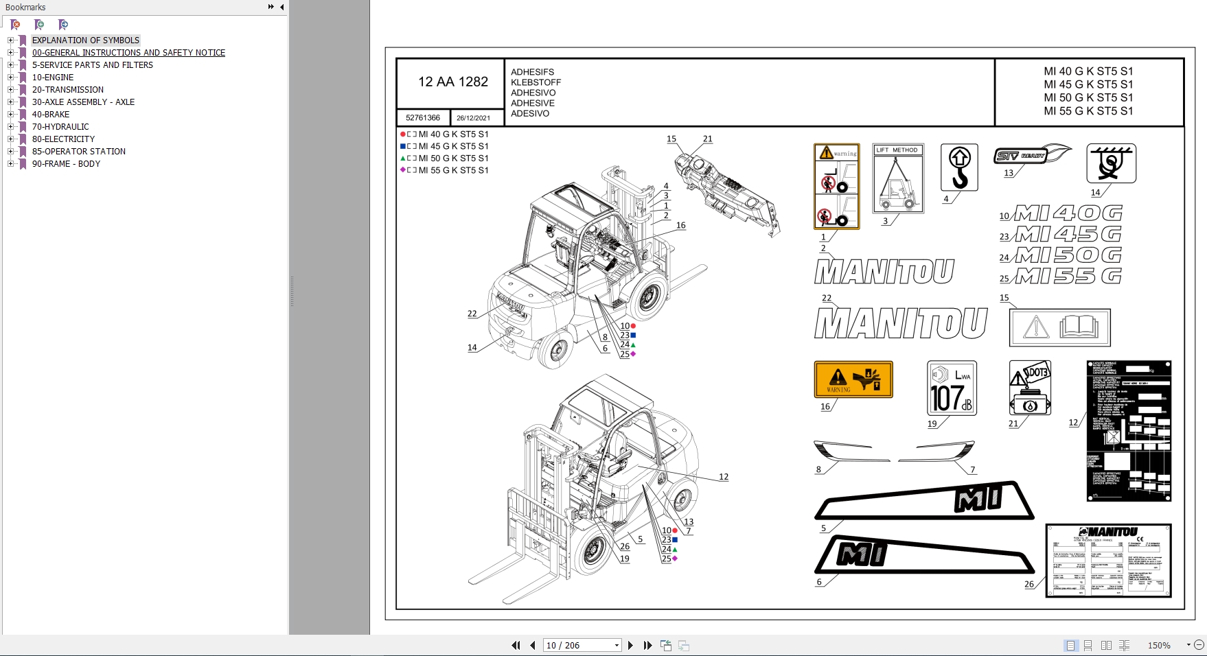Click the Bookmarks panel options double-arrow

coord(271,7)
